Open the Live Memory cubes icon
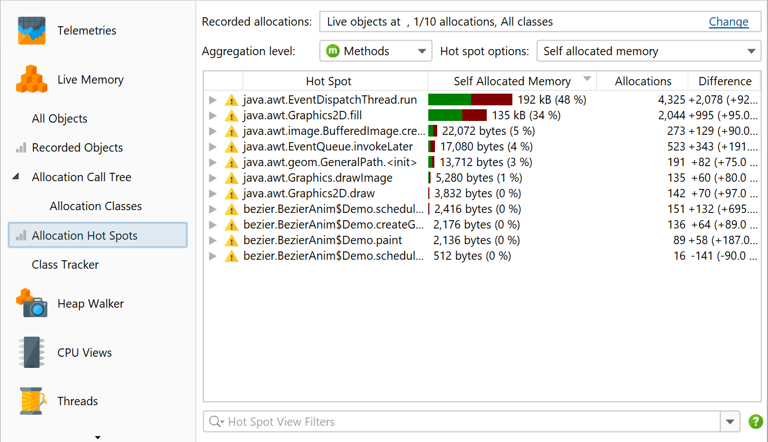Image resolution: width=768 pixels, height=442 pixels. pos(31,79)
